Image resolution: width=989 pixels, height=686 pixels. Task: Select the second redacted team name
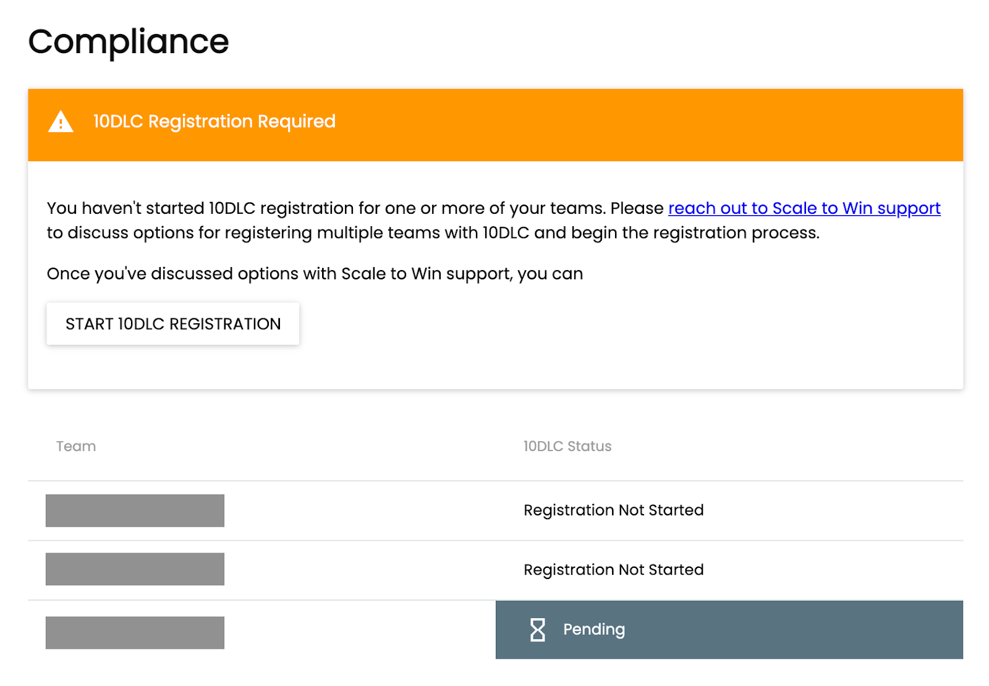tap(135, 569)
